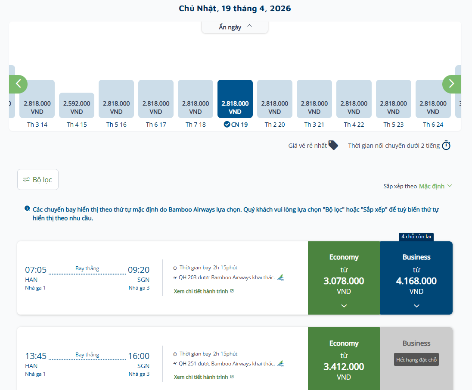The width and height of the screenshot is (472, 390).
Task: Click the blue info icon beside notice
Action: click(27, 209)
